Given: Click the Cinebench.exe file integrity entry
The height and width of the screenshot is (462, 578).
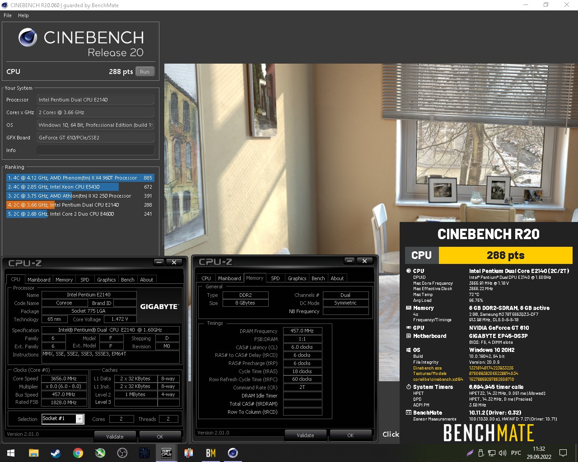Looking at the screenshot, I should [x=486, y=368].
